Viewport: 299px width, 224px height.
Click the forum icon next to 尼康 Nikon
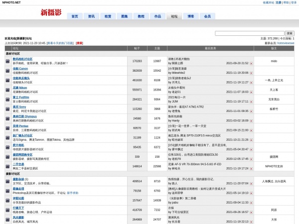(x=7, y=89)
